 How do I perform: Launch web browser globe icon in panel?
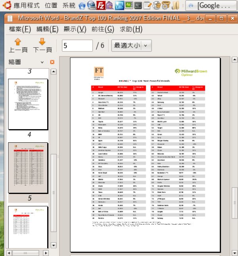(x=82, y=6)
